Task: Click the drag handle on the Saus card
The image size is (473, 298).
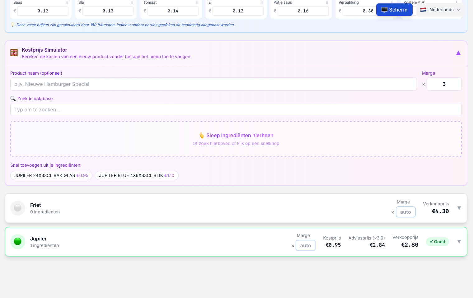Action: point(67,2)
